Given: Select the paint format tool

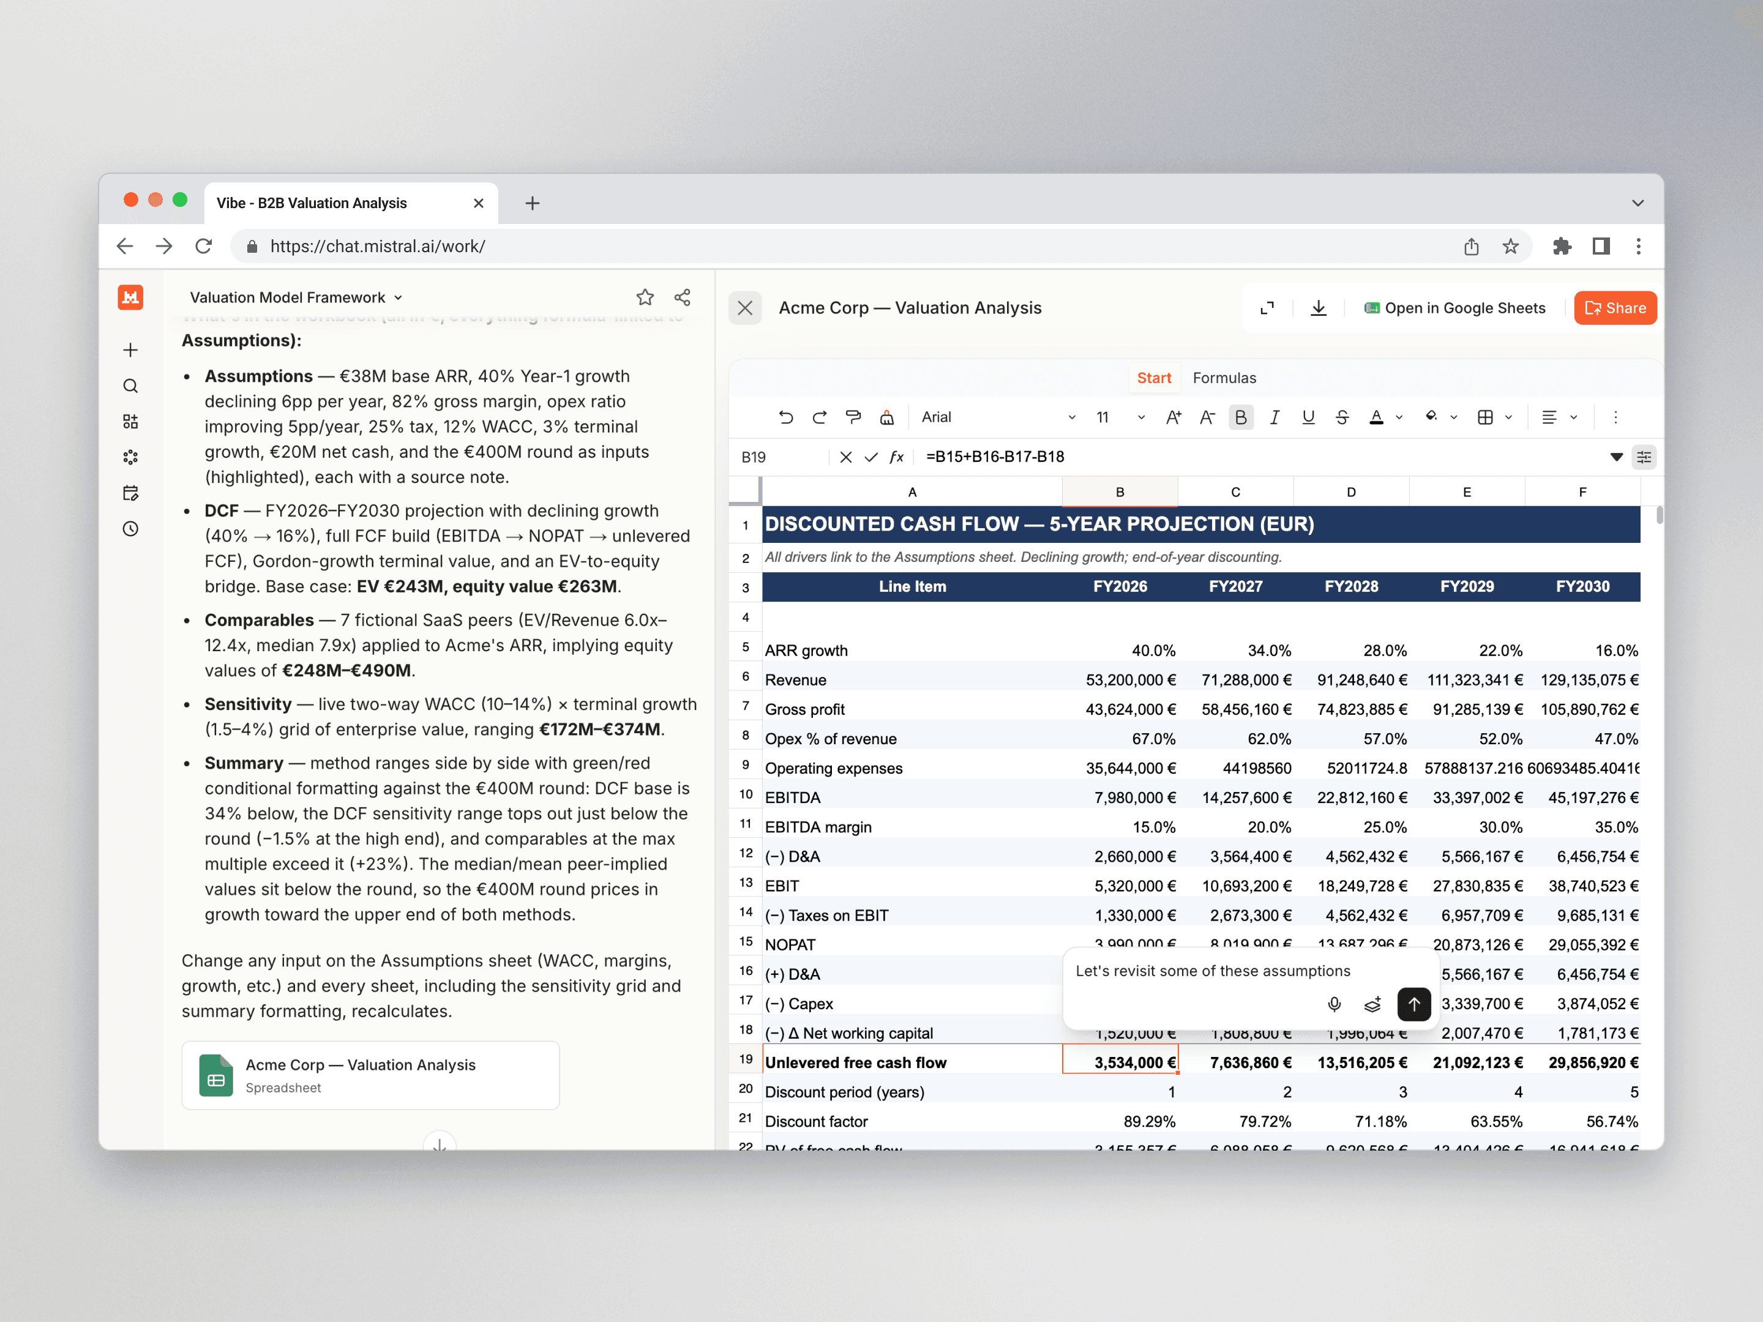Looking at the screenshot, I should pyautogui.click(x=853, y=417).
